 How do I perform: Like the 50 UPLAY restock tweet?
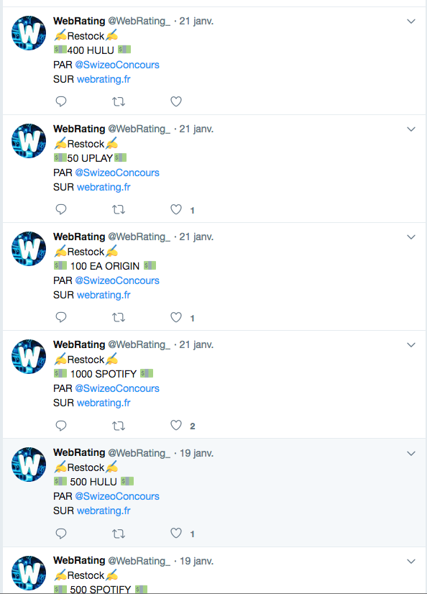176,209
